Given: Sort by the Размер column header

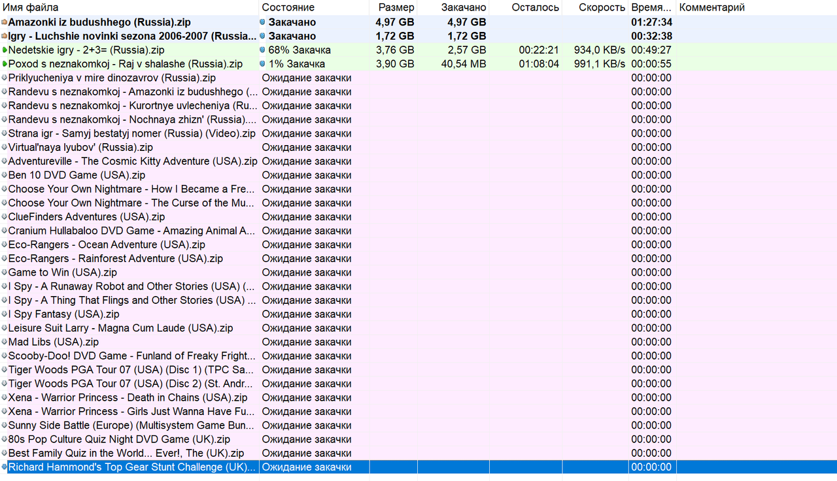Looking at the screenshot, I should point(393,7).
